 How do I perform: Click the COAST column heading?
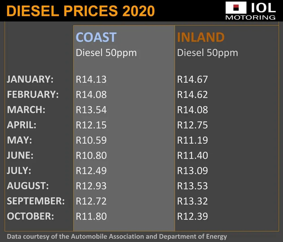click(x=96, y=37)
